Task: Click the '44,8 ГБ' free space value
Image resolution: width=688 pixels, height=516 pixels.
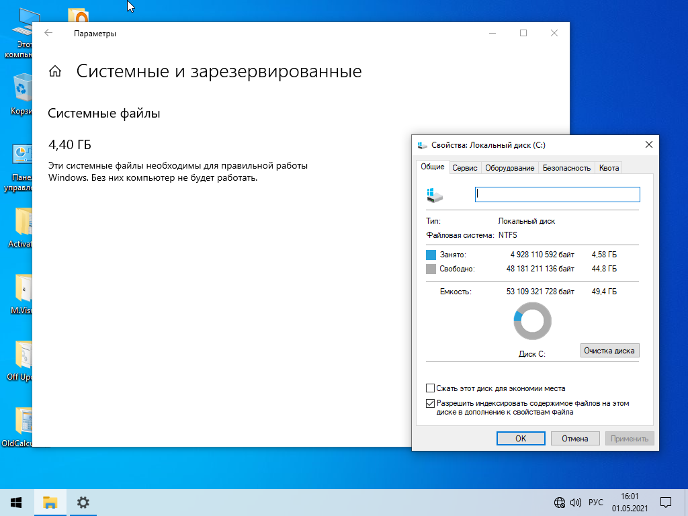Action: coord(604,269)
